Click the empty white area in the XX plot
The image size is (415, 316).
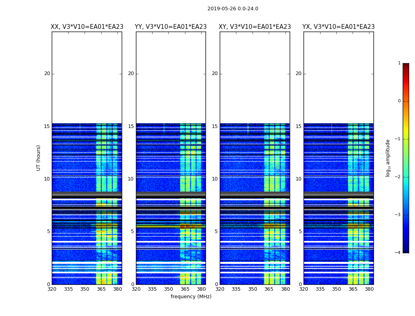(87, 77)
